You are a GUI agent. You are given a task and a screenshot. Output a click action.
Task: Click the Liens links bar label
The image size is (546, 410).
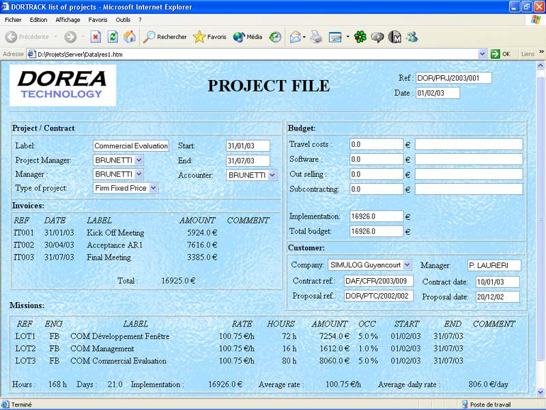528,54
